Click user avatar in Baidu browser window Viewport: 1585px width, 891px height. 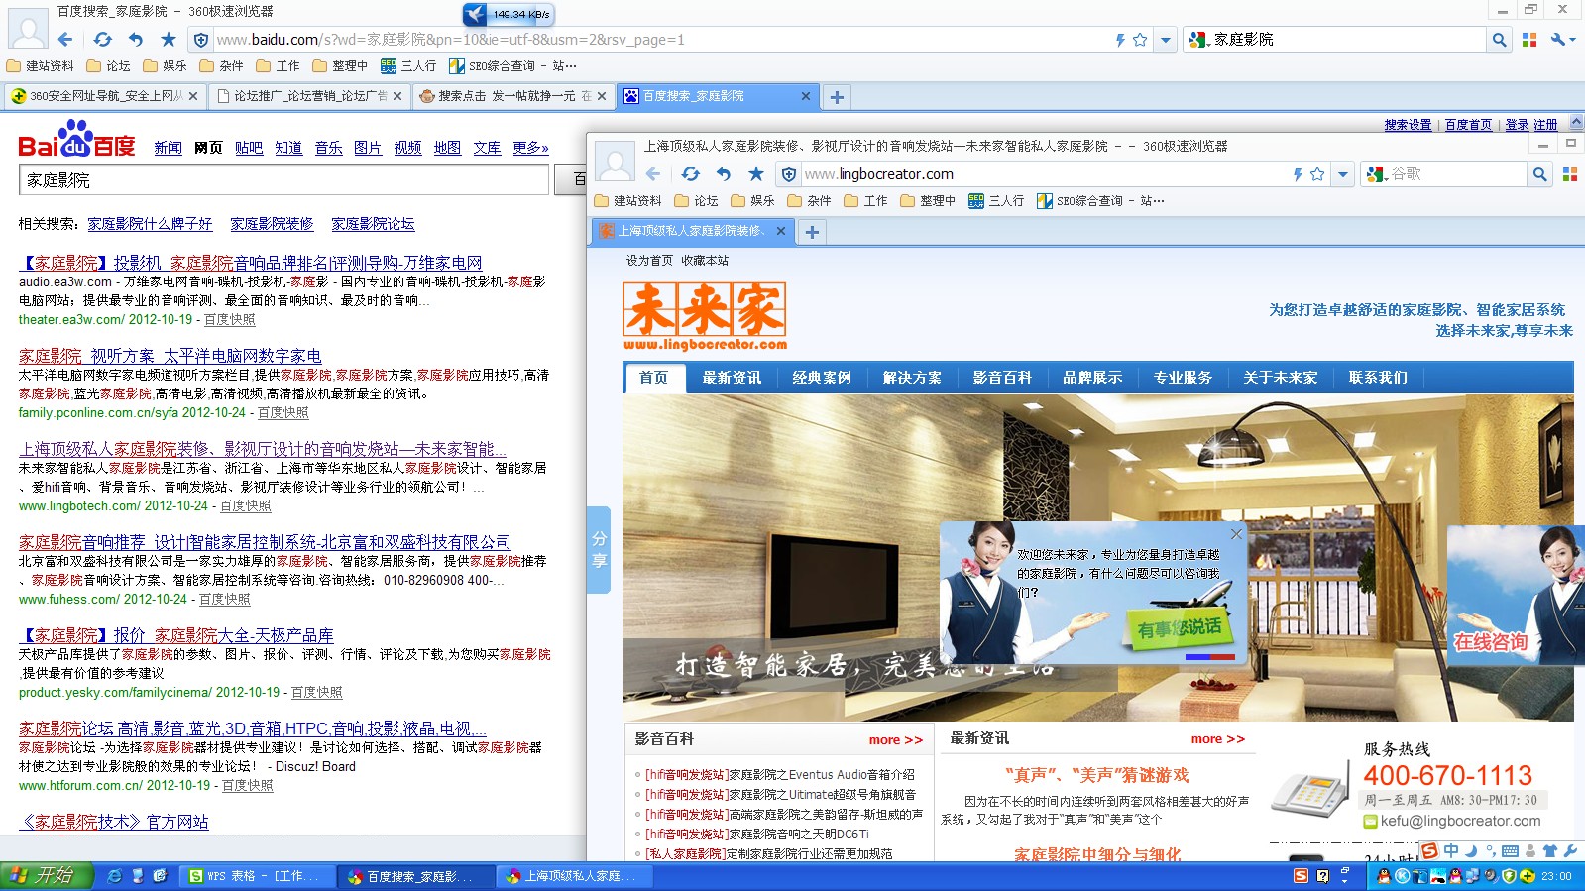28,28
